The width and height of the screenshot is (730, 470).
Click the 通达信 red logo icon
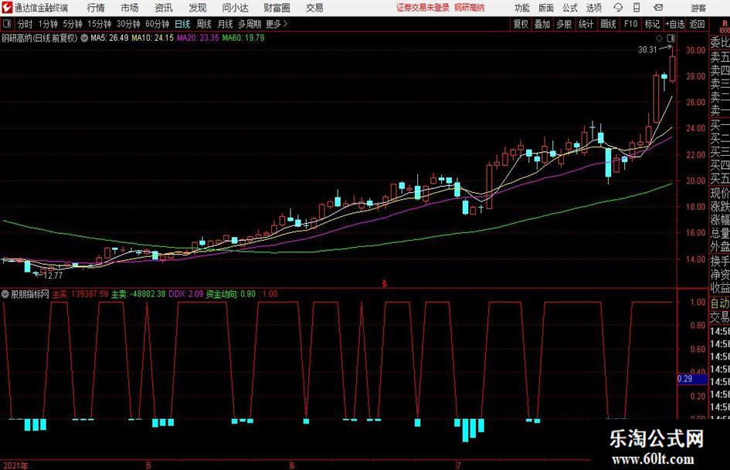(x=6, y=8)
